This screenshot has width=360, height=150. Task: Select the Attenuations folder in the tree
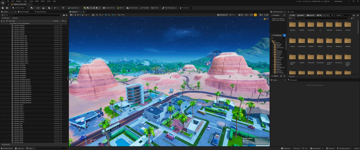[279, 57]
